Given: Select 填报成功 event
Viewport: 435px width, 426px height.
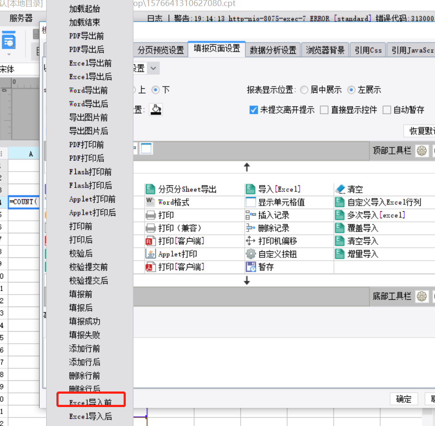Looking at the screenshot, I should coord(84,322).
